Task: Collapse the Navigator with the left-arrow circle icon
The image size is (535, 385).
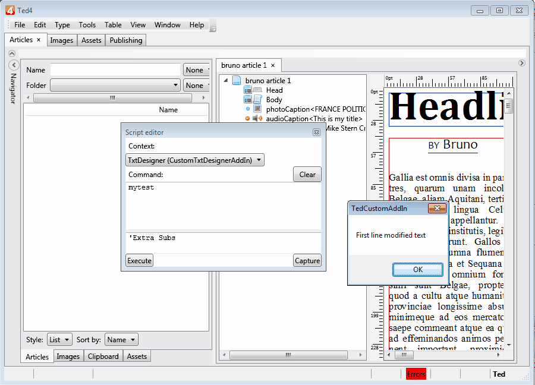Action: coord(14,65)
